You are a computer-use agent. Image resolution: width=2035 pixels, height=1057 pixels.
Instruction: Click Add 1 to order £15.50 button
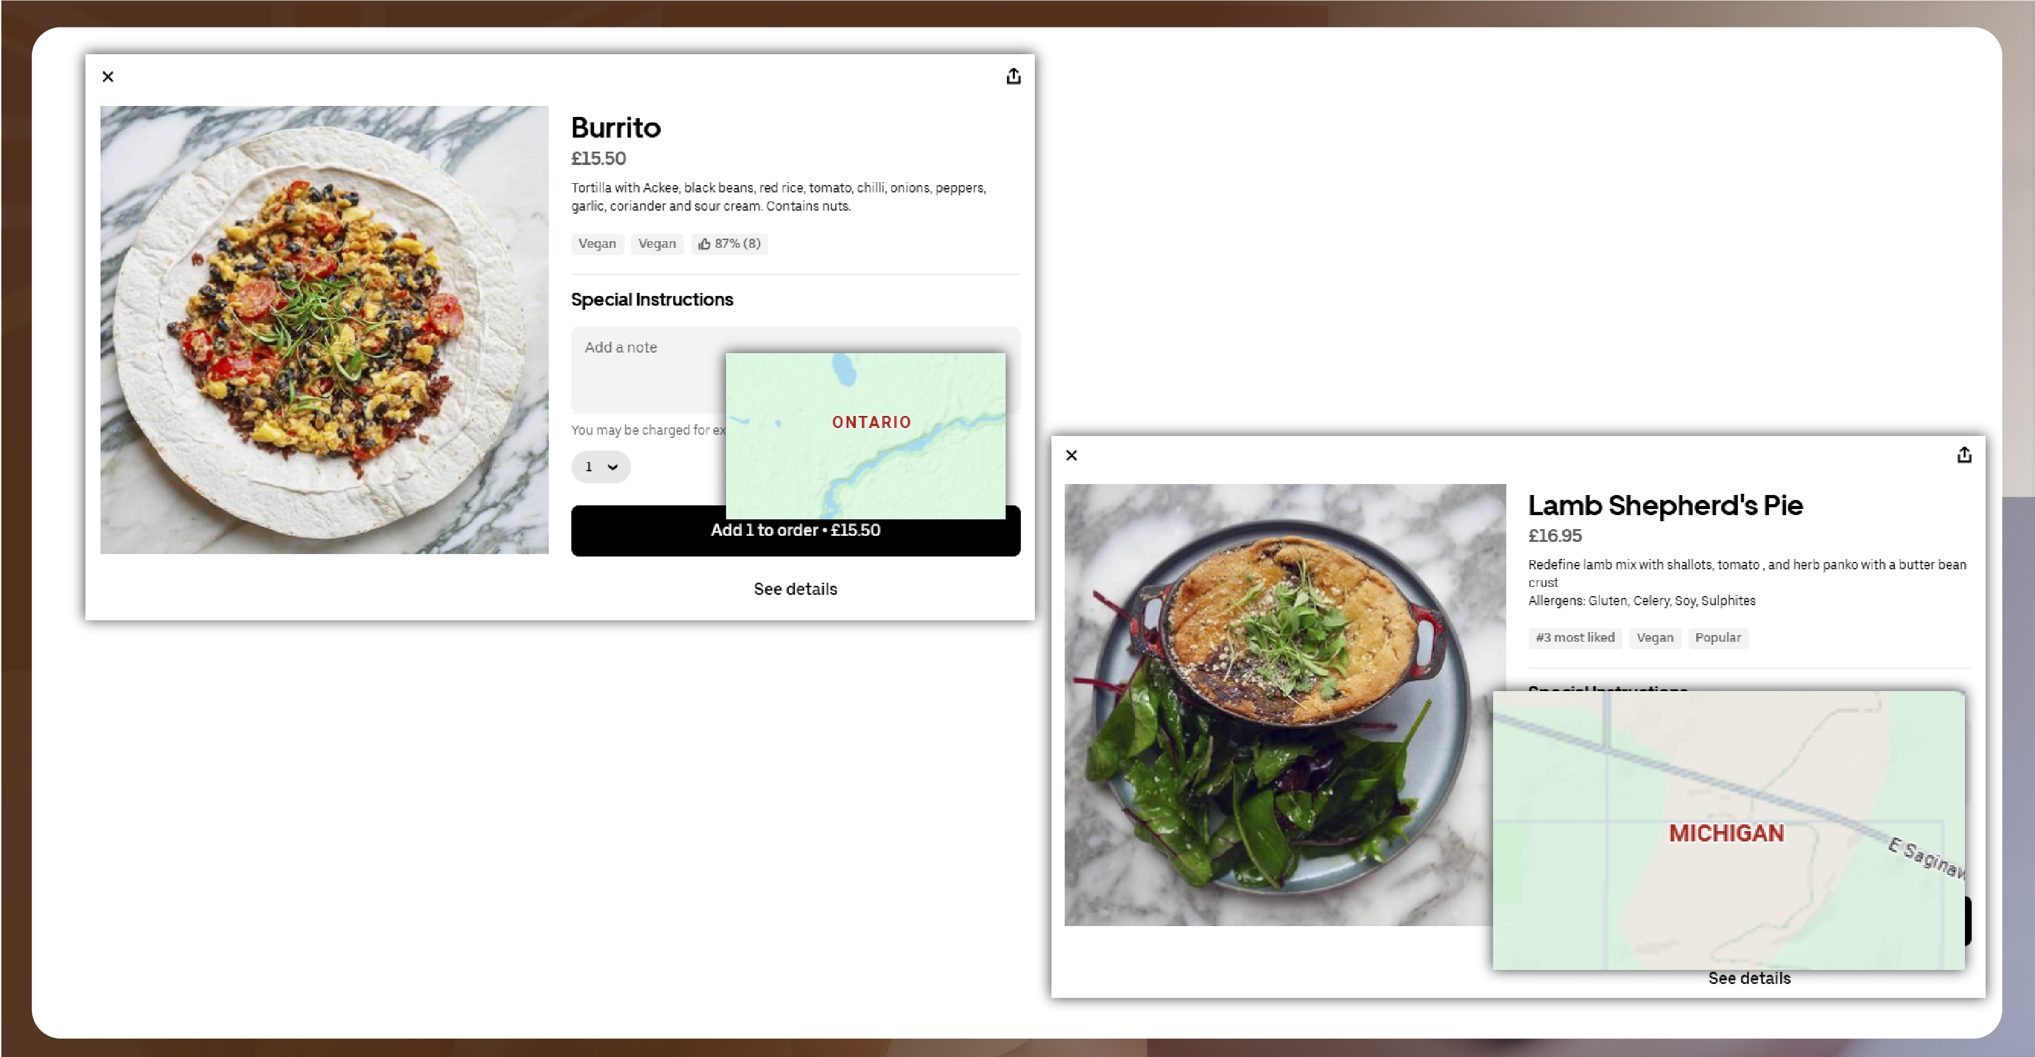coord(797,530)
